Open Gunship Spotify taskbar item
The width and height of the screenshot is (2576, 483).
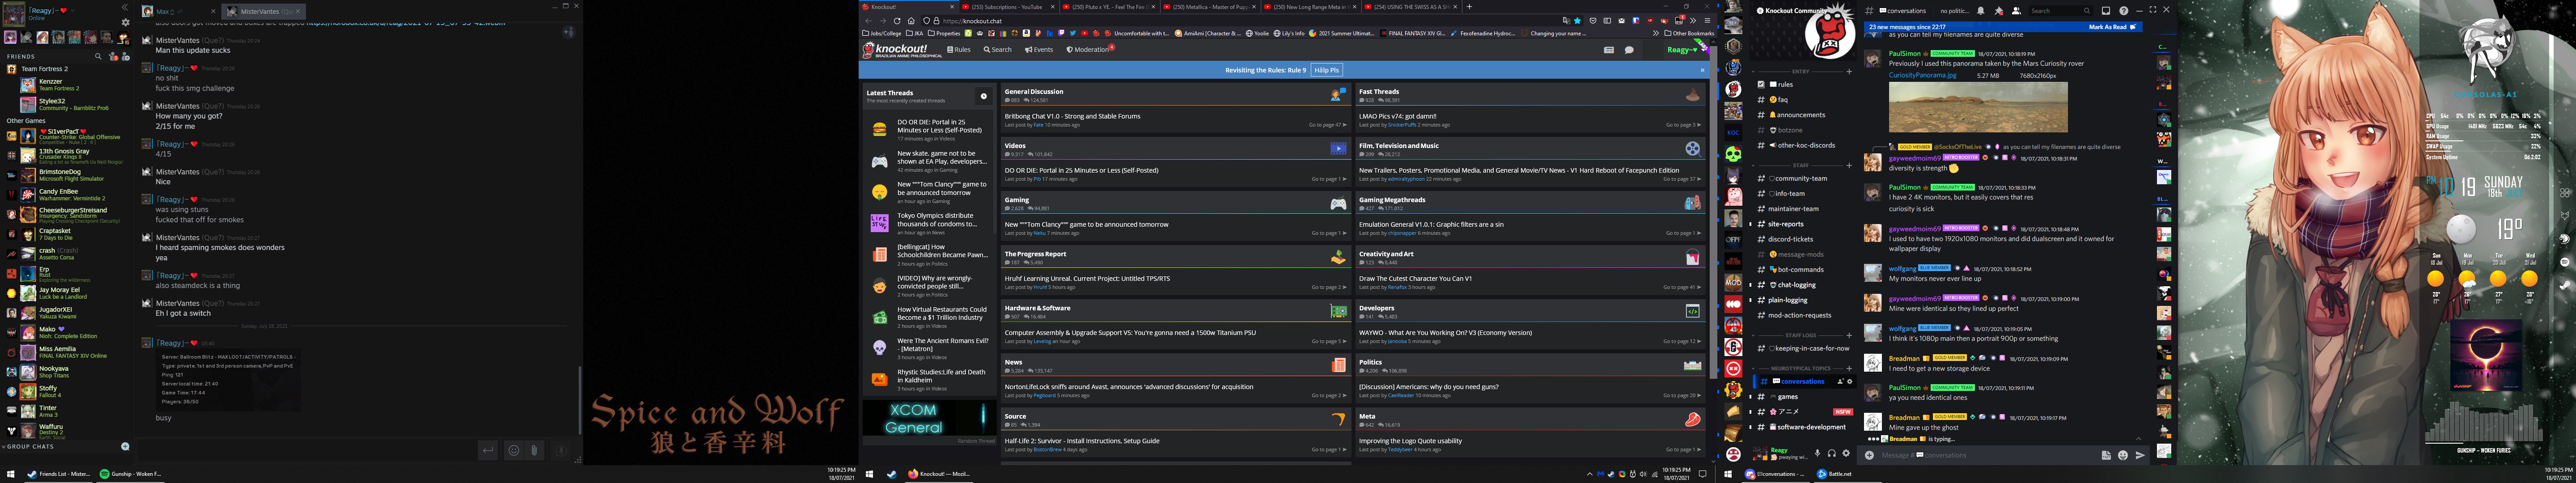(130, 474)
